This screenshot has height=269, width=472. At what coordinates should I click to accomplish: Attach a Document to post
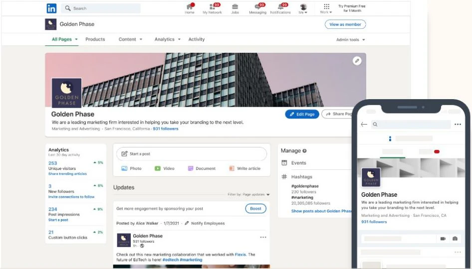202,168
